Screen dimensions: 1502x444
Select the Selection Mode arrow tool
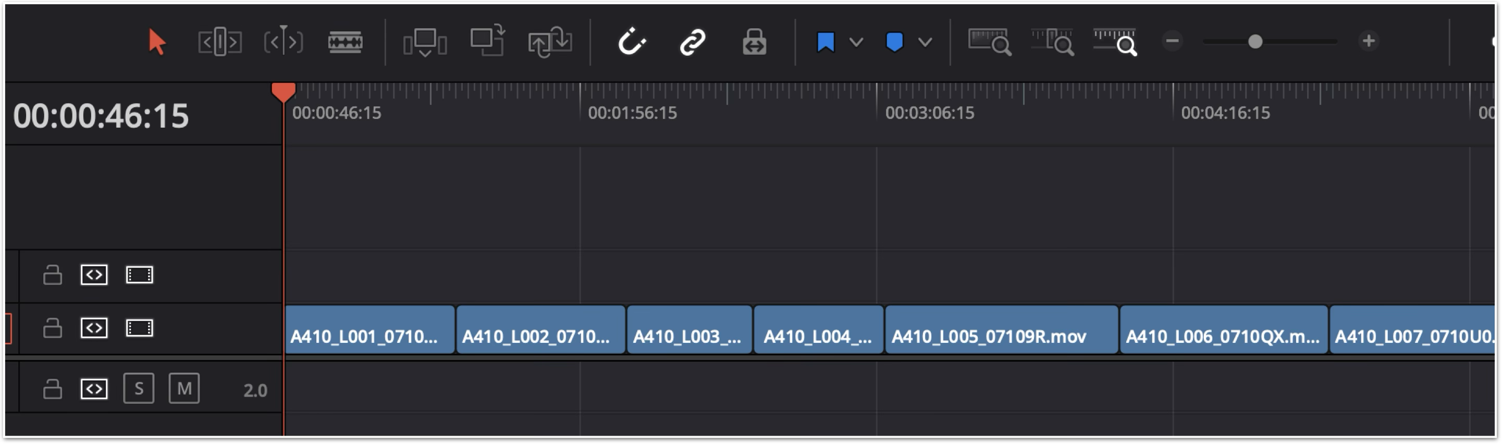pos(156,42)
